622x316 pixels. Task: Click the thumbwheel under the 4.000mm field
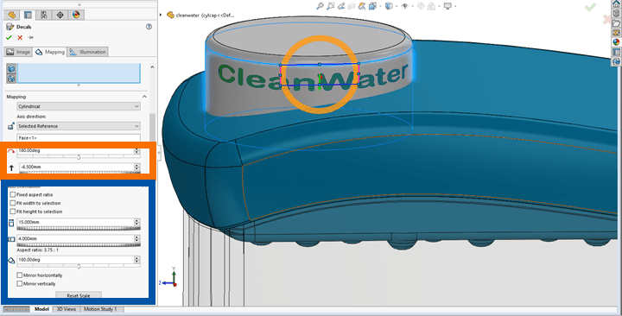(79, 245)
